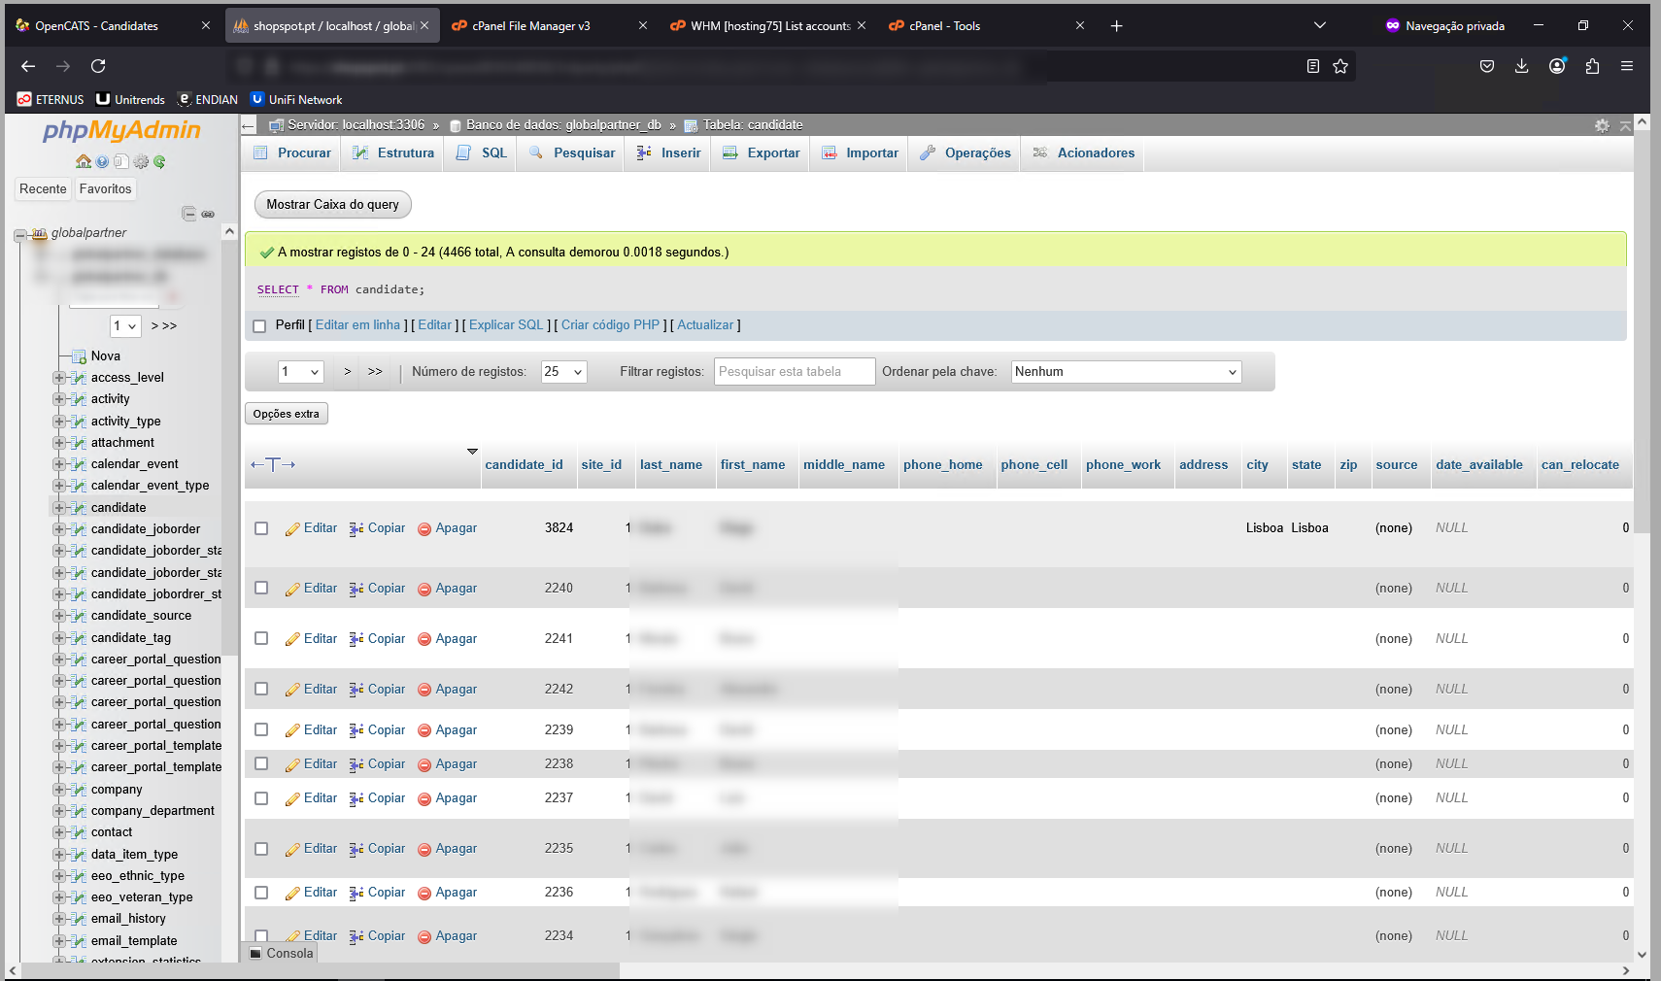Open phpMyAdmin documentation help icon
Screen dimensions: 1661x981
tap(102, 161)
